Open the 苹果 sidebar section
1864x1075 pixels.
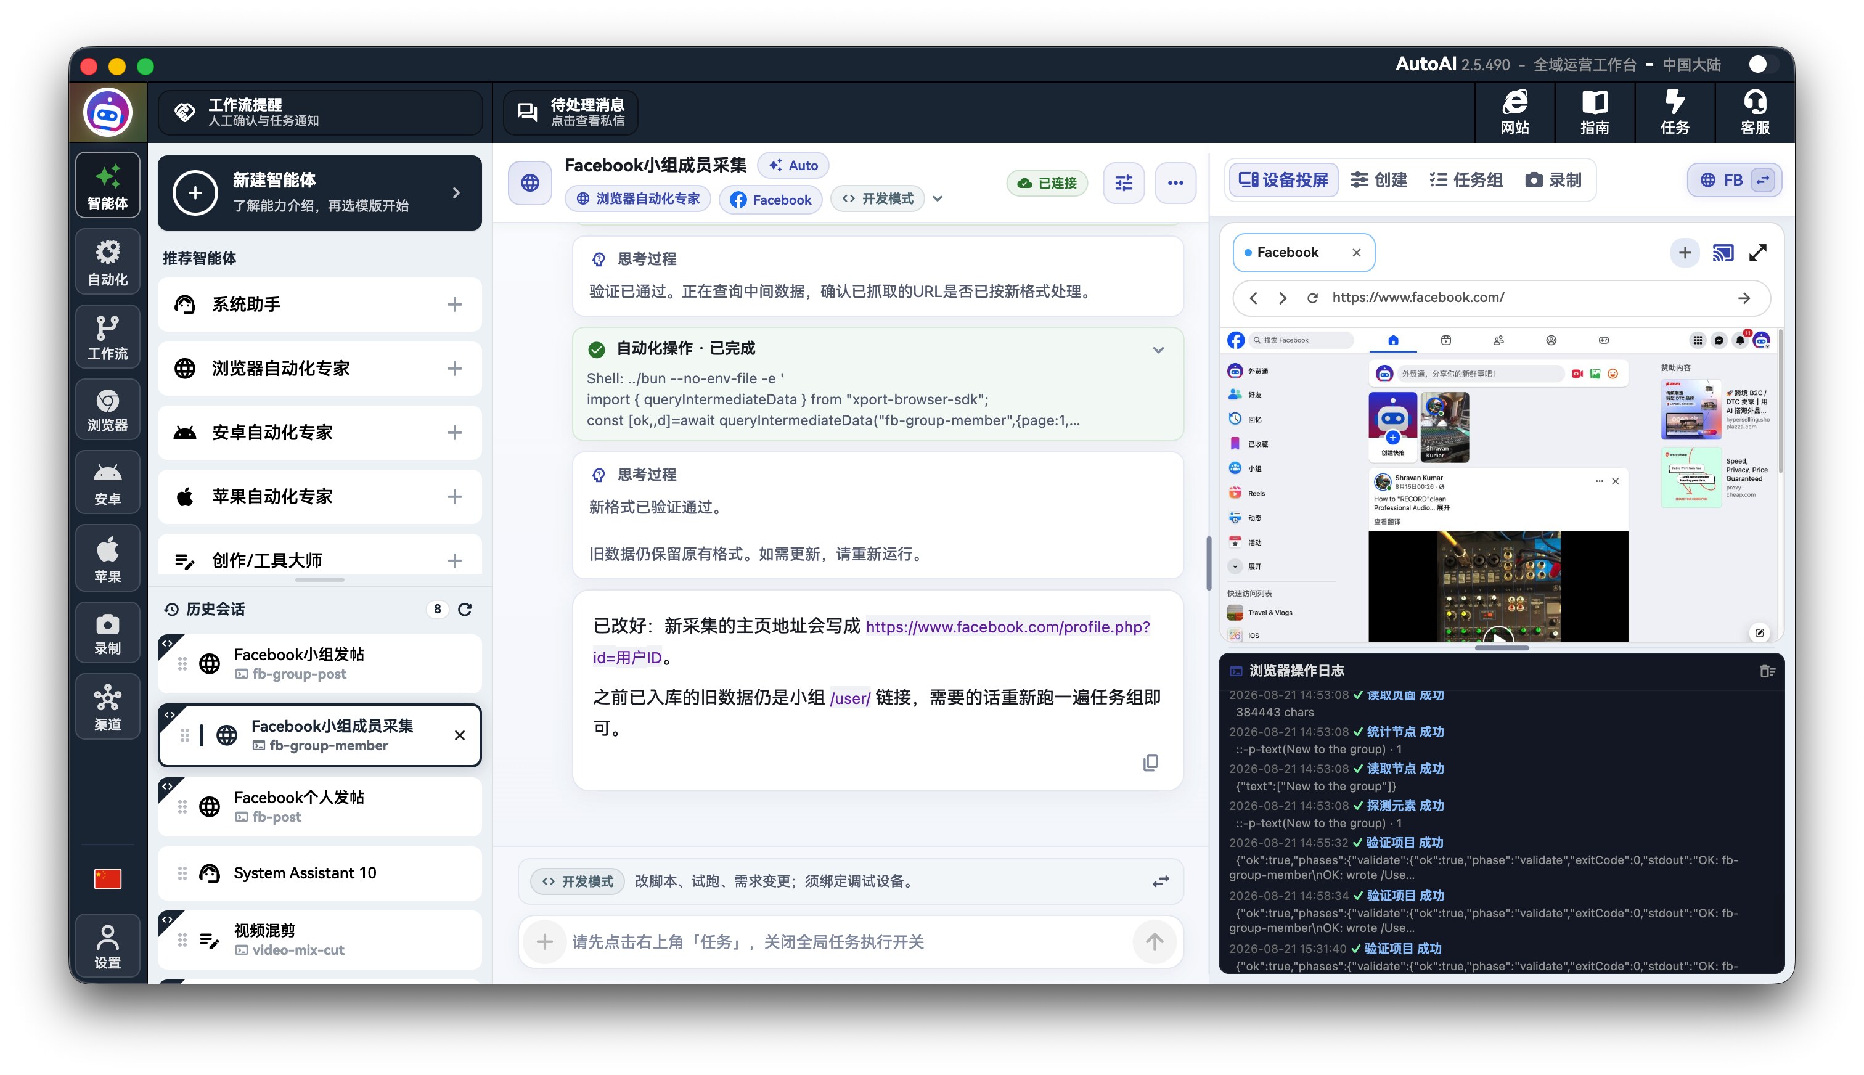coord(108,558)
